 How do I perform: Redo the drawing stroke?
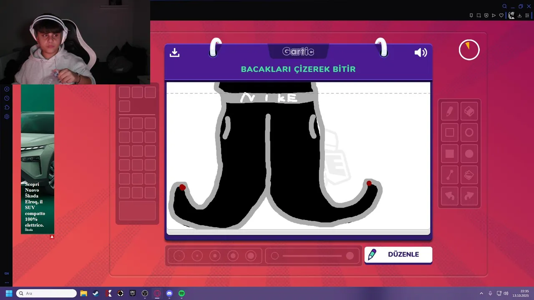tap(469, 196)
